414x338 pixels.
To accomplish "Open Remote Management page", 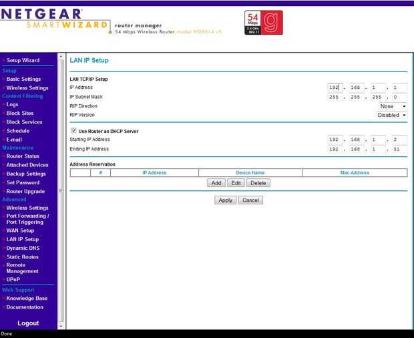I will click(23, 268).
